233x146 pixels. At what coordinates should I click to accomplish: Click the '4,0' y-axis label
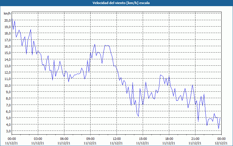coord(8,124)
